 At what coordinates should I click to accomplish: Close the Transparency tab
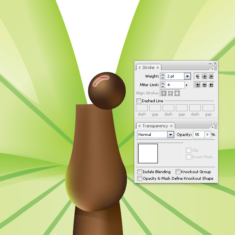[x=171, y=126]
